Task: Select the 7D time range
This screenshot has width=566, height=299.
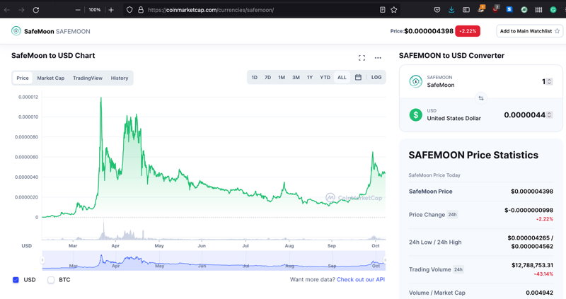Action: click(267, 77)
